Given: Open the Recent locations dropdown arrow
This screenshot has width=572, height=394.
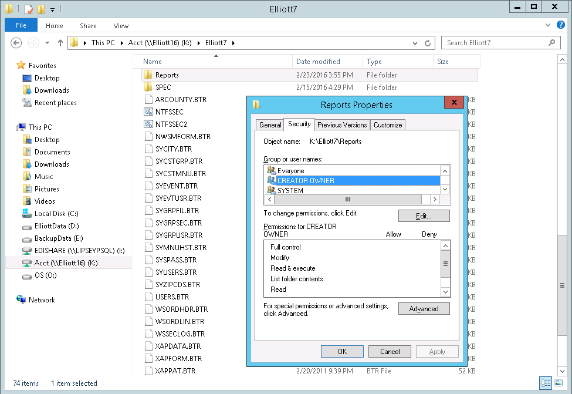Looking at the screenshot, I should coord(47,43).
